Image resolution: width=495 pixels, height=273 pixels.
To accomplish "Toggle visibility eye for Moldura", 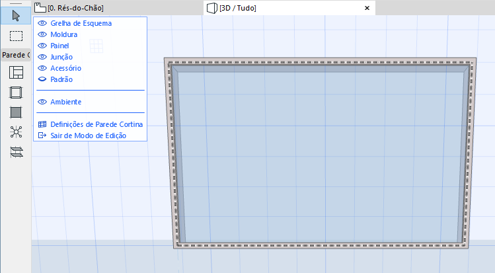I will (42, 34).
